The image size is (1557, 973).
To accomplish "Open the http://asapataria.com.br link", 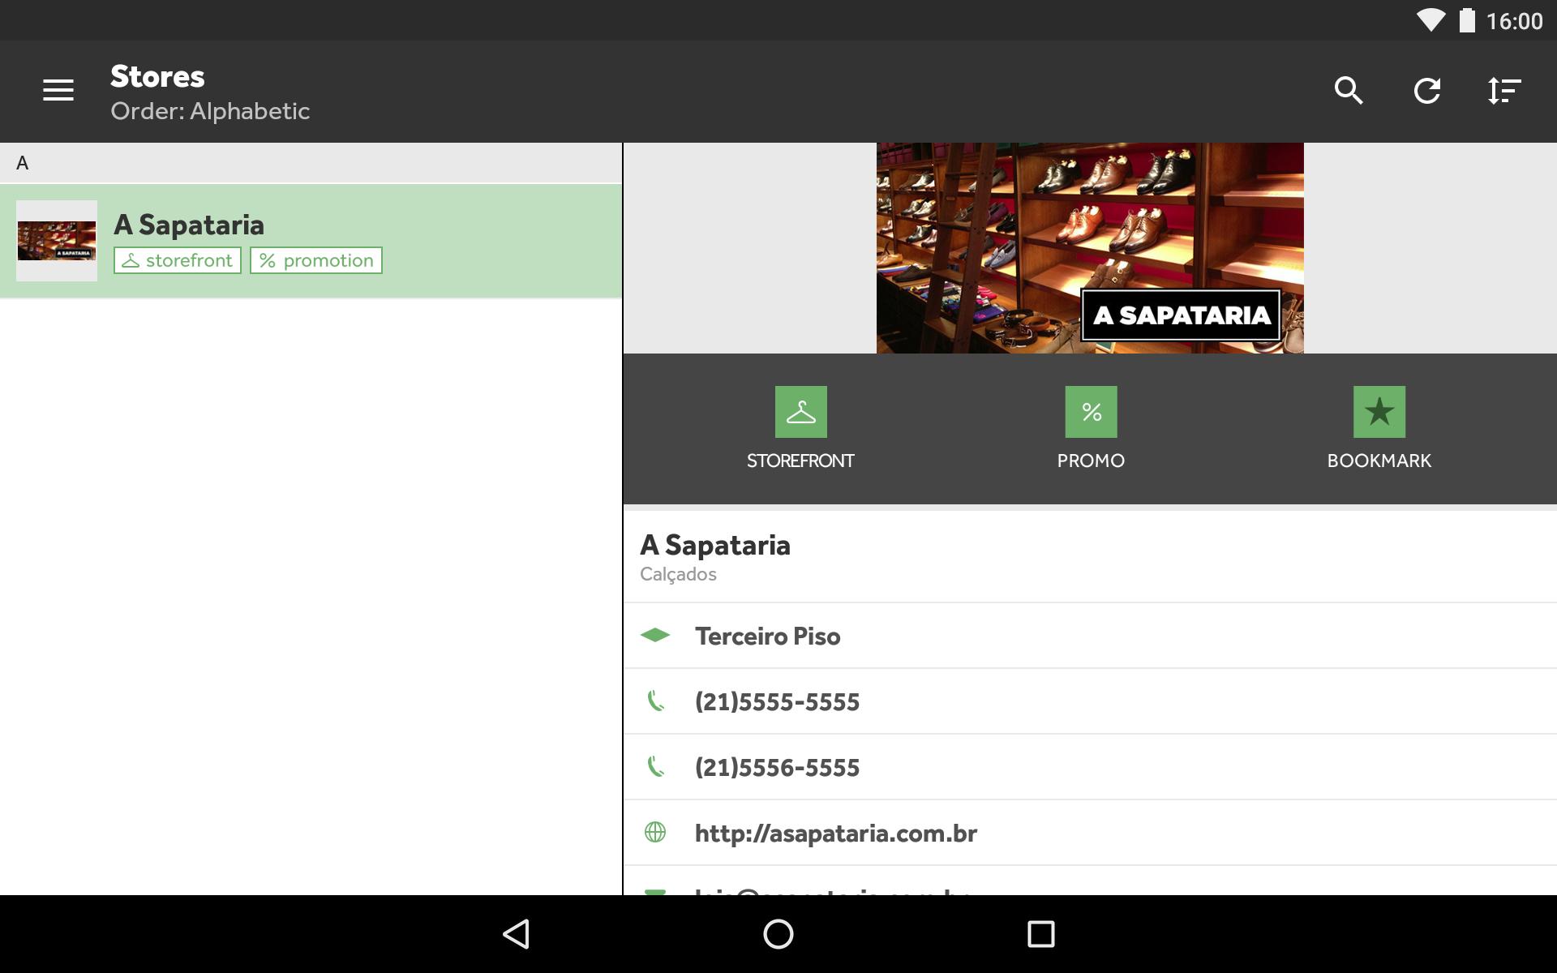I will (x=836, y=834).
